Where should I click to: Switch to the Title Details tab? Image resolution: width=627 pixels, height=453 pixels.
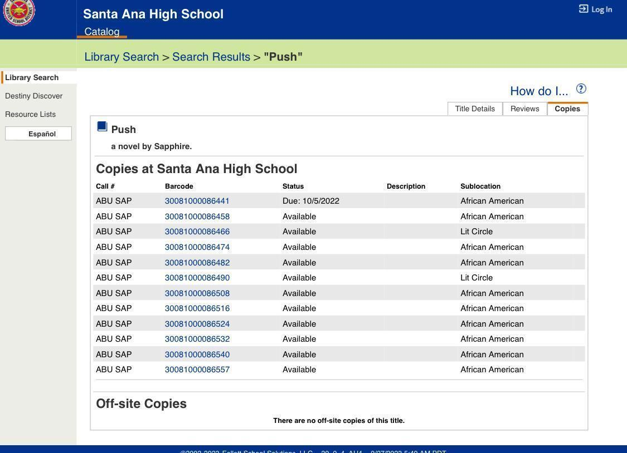[475, 109]
